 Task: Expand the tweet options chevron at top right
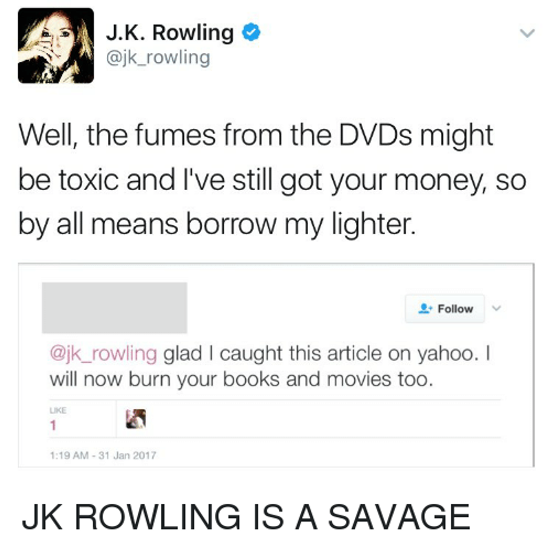(x=527, y=33)
